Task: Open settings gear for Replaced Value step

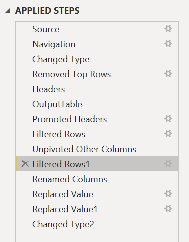Action: tap(168, 194)
